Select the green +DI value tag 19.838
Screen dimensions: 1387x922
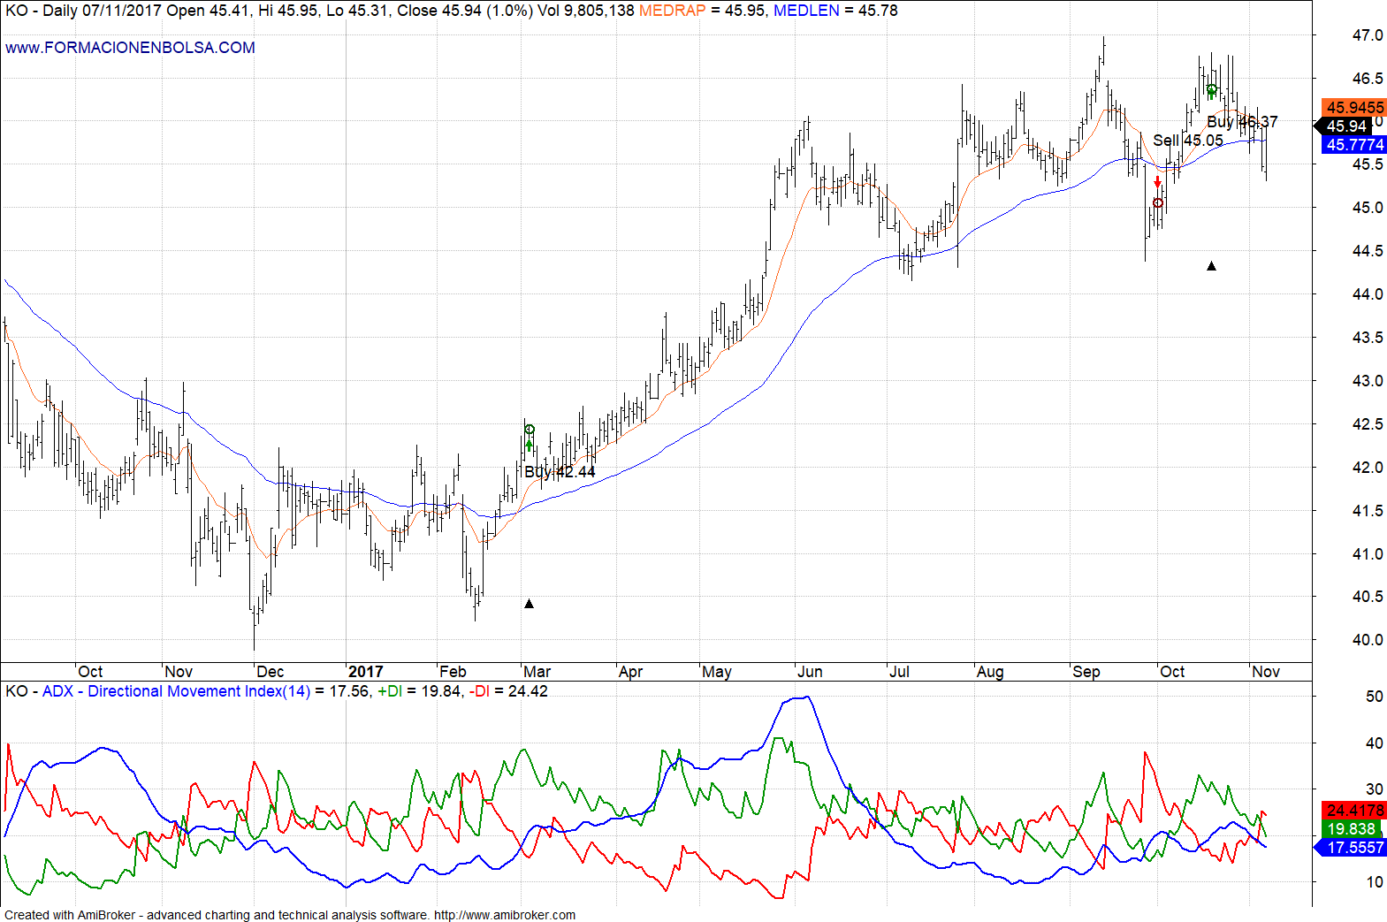click(x=1352, y=829)
